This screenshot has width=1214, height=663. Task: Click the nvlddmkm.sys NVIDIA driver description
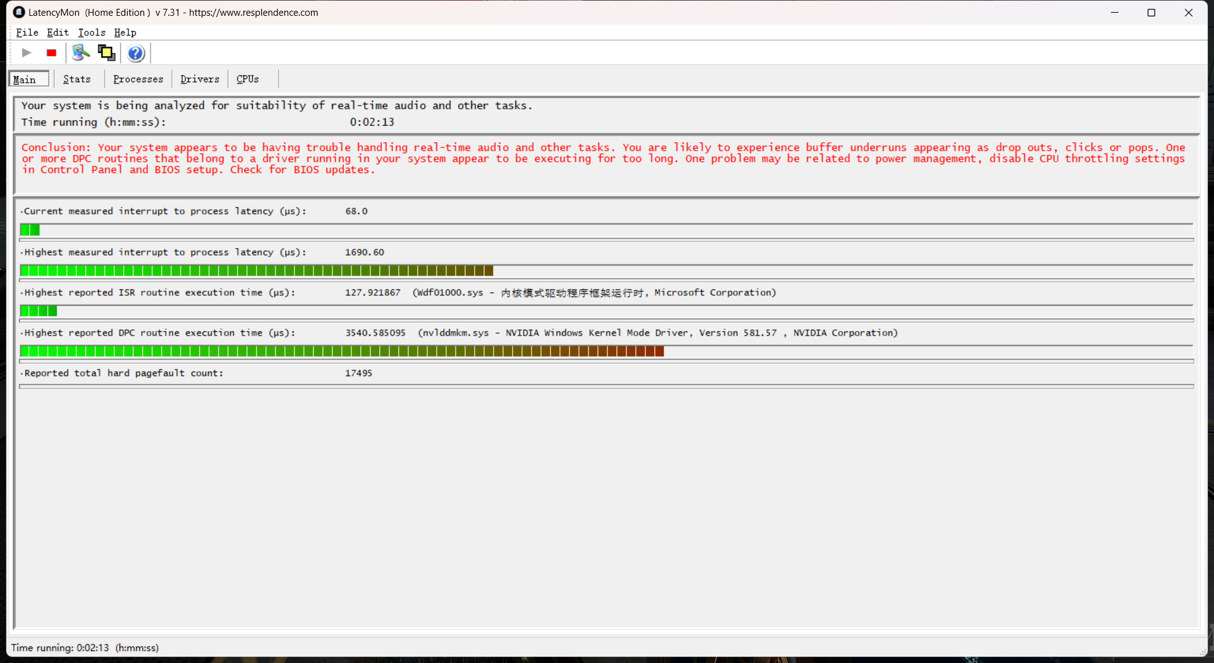click(658, 333)
